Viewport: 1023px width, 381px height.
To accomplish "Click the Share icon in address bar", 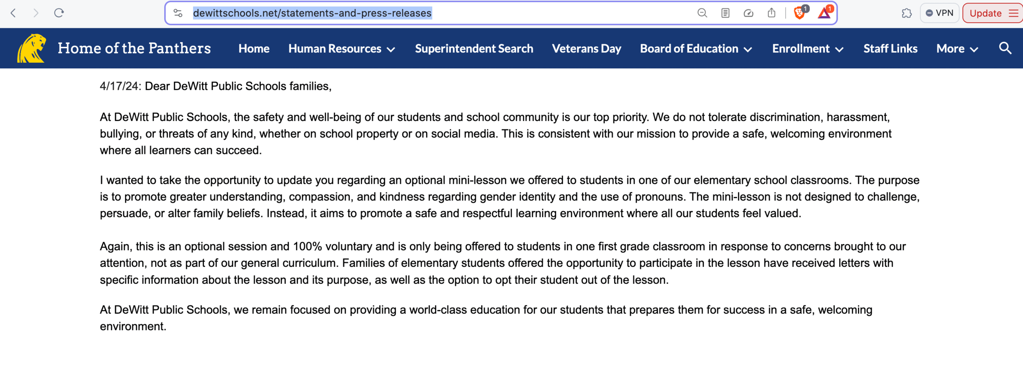I will 772,13.
